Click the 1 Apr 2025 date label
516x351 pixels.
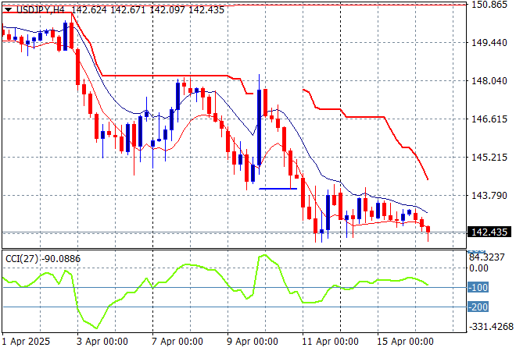click(x=27, y=342)
